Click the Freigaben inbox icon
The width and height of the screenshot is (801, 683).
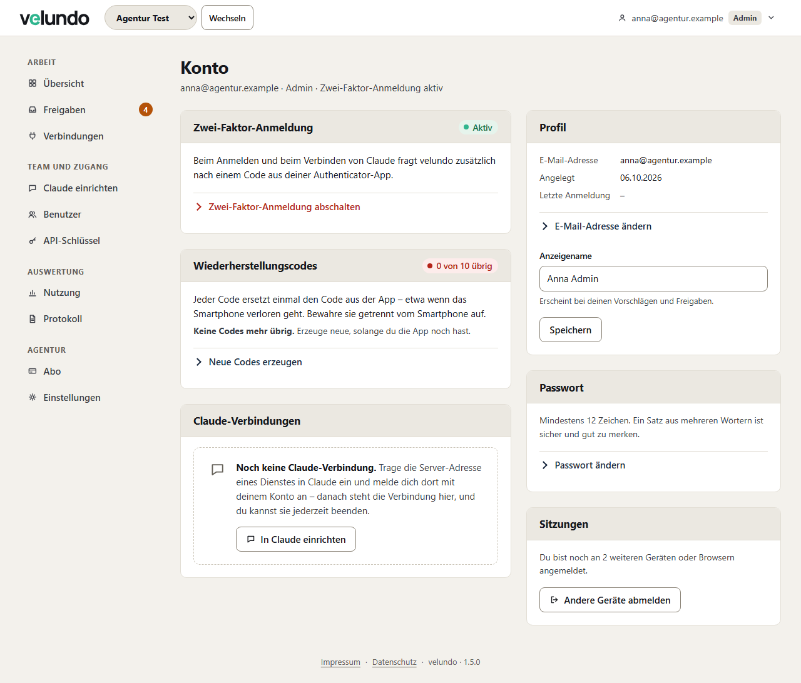[33, 109]
